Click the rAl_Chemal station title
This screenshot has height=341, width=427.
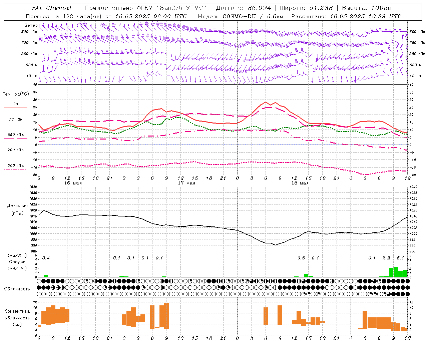[x=51, y=8]
